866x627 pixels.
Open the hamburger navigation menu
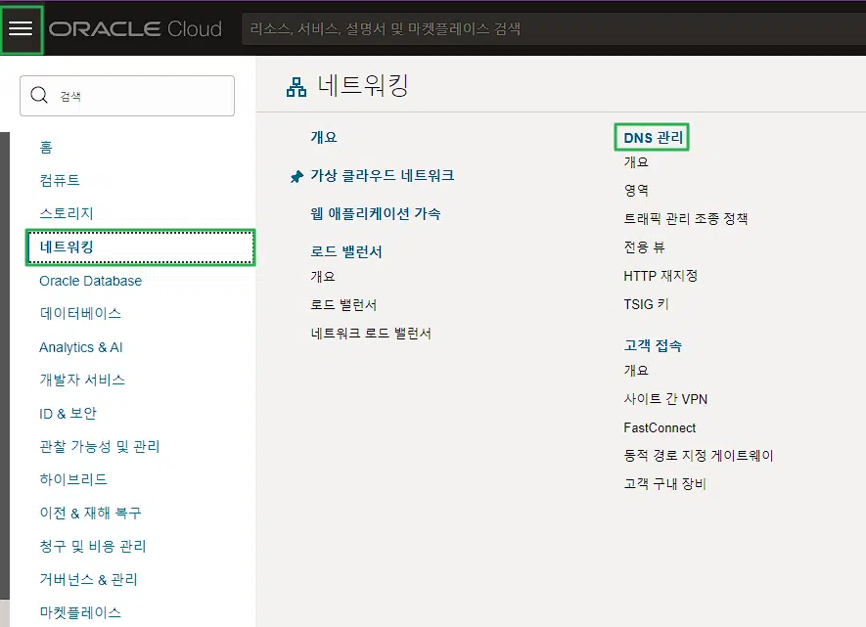click(21, 28)
